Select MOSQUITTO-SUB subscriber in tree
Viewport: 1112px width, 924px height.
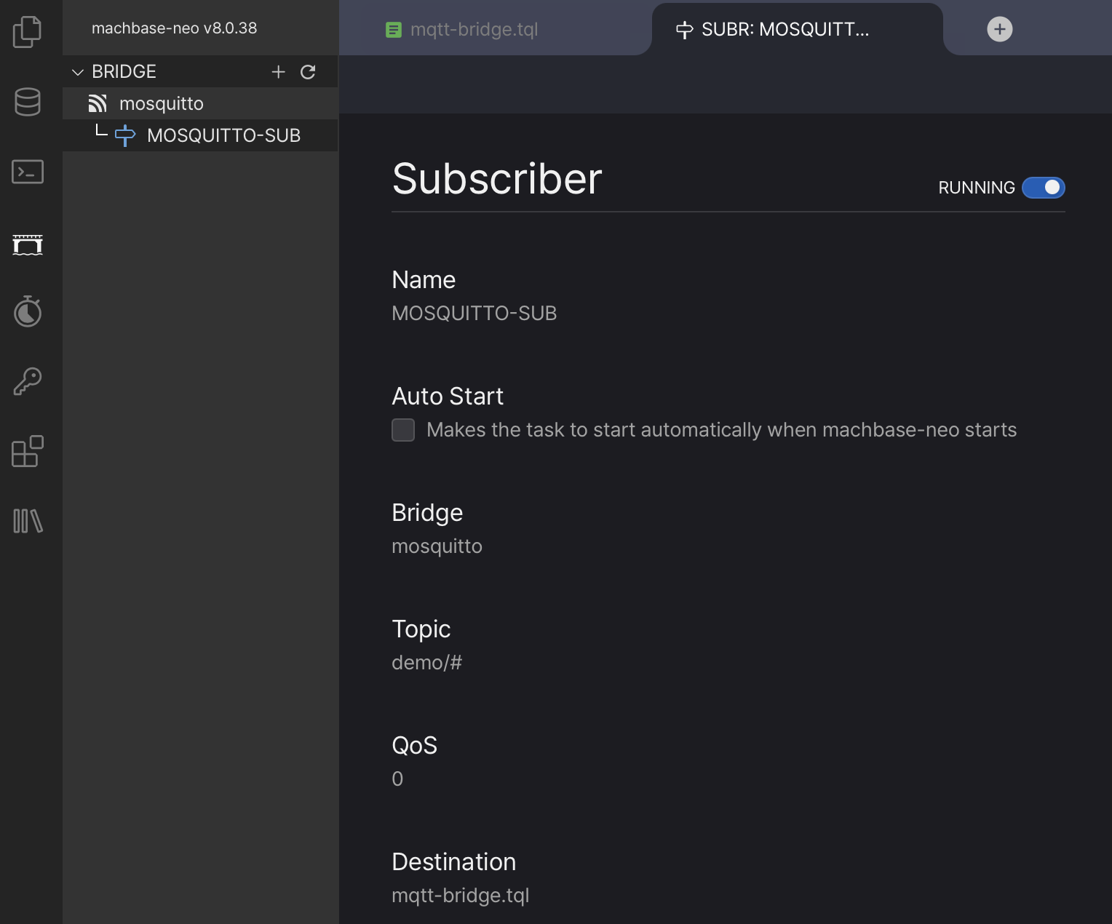223,135
